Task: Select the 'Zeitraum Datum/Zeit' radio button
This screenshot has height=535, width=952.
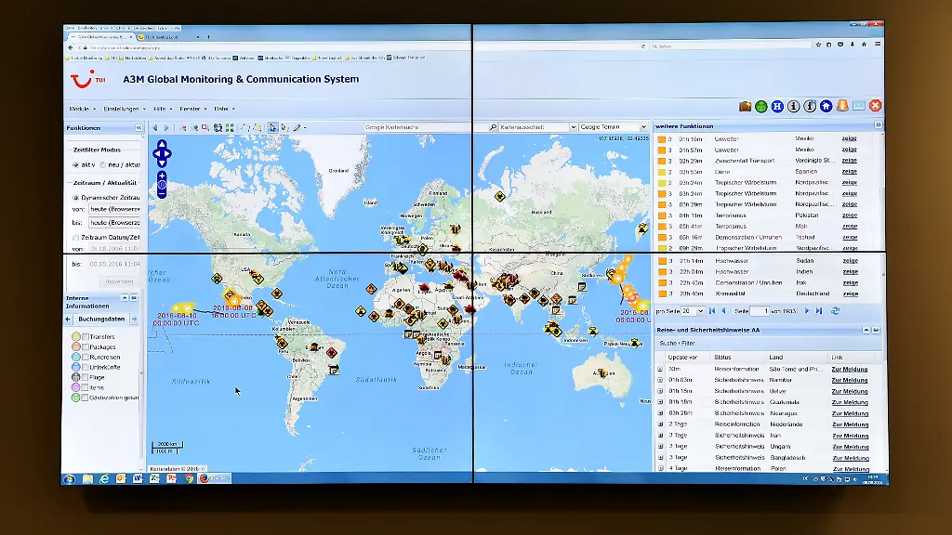Action: (x=75, y=238)
